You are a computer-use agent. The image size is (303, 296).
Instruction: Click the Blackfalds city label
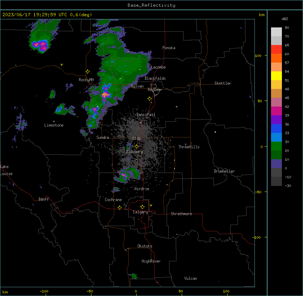point(155,78)
